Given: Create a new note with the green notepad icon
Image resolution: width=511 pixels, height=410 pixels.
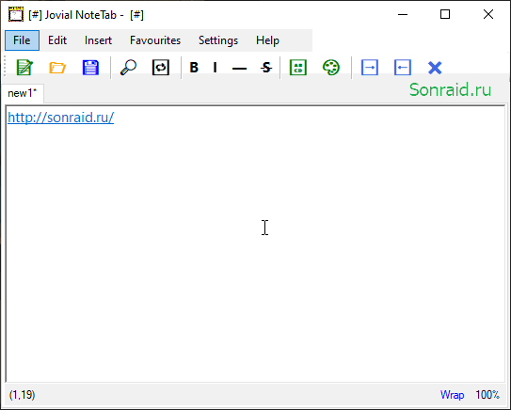Looking at the screenshot, I should pos(24,68).
